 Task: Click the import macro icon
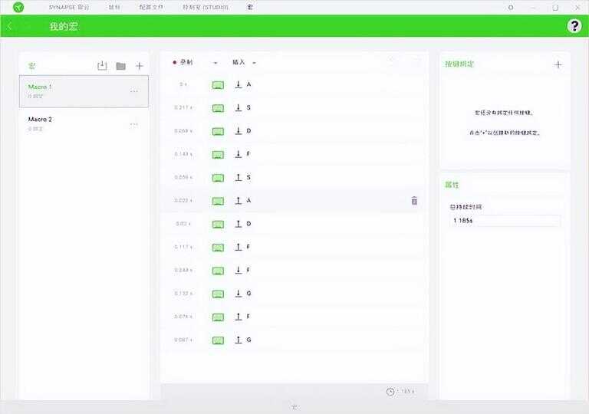pyautogui.click(x=102, y=66)
